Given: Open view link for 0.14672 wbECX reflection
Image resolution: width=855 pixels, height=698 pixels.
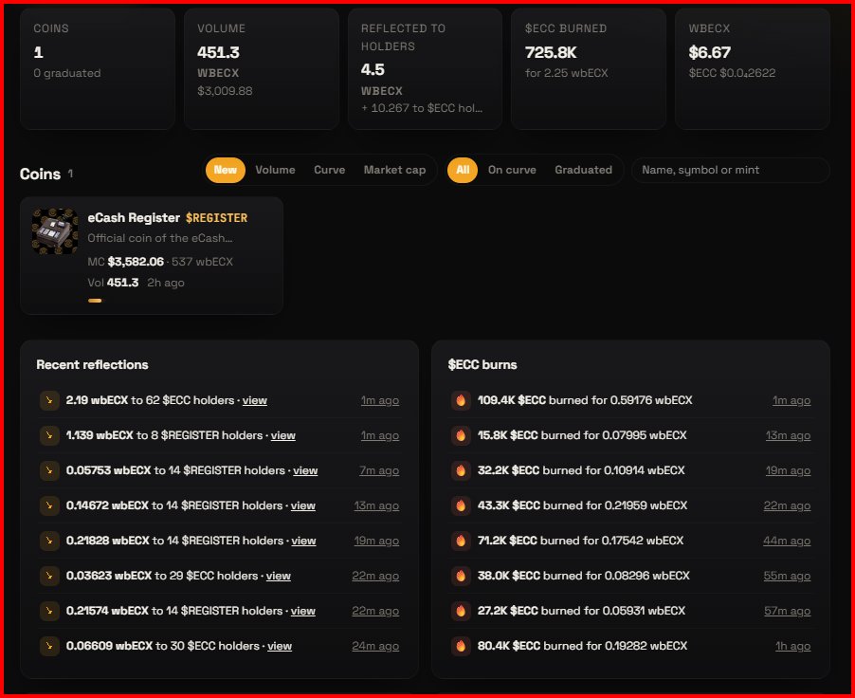Looking at the screenshot, I should click(x=303, y=505).
